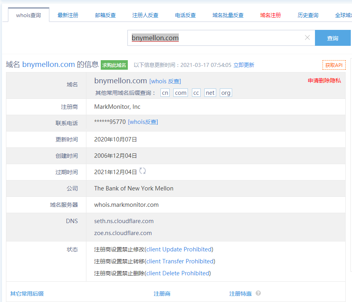Click the clear (X) icon in search box
The width and height of the screenshot is (352, 302).
pyautogui.click(x=307, y=38)
